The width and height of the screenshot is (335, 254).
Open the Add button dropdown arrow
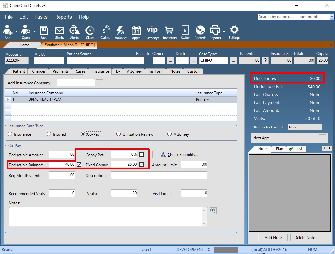pyautogui.click(x=16, y=32)
